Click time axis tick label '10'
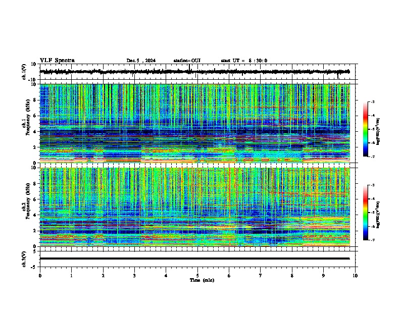This screenshot has height=309, width=400. coord(355,276)
